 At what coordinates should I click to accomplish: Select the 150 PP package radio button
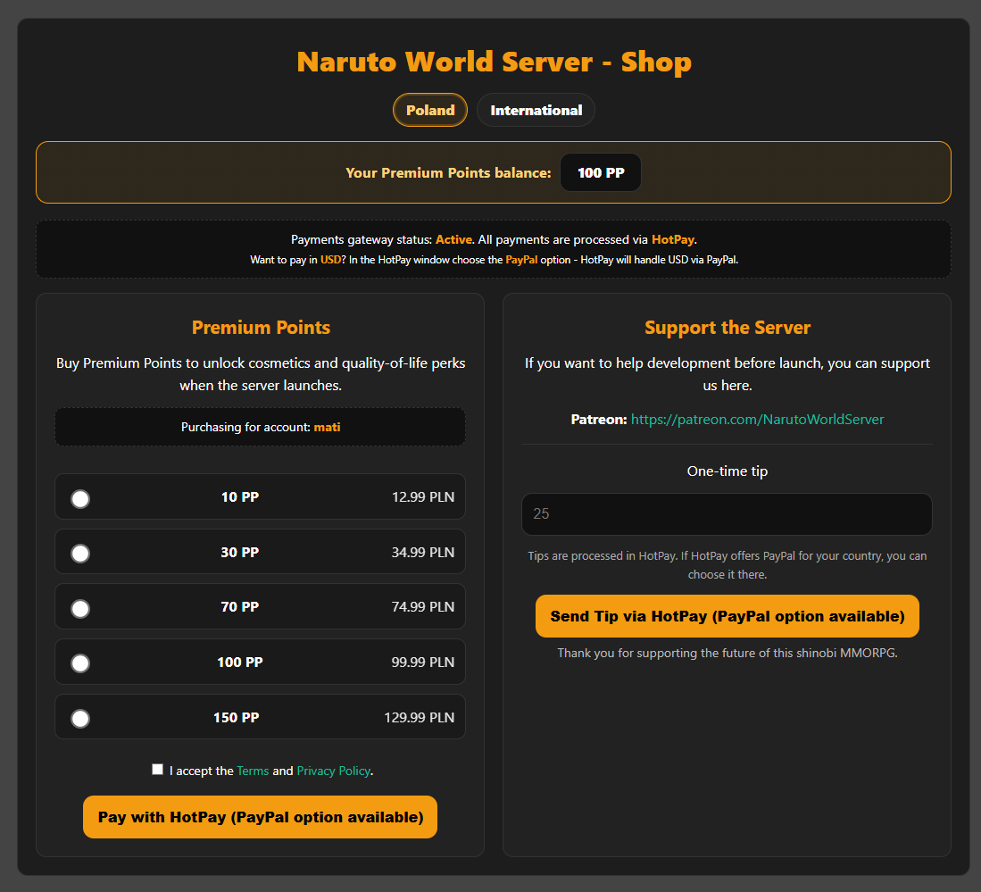pos(80,718)
